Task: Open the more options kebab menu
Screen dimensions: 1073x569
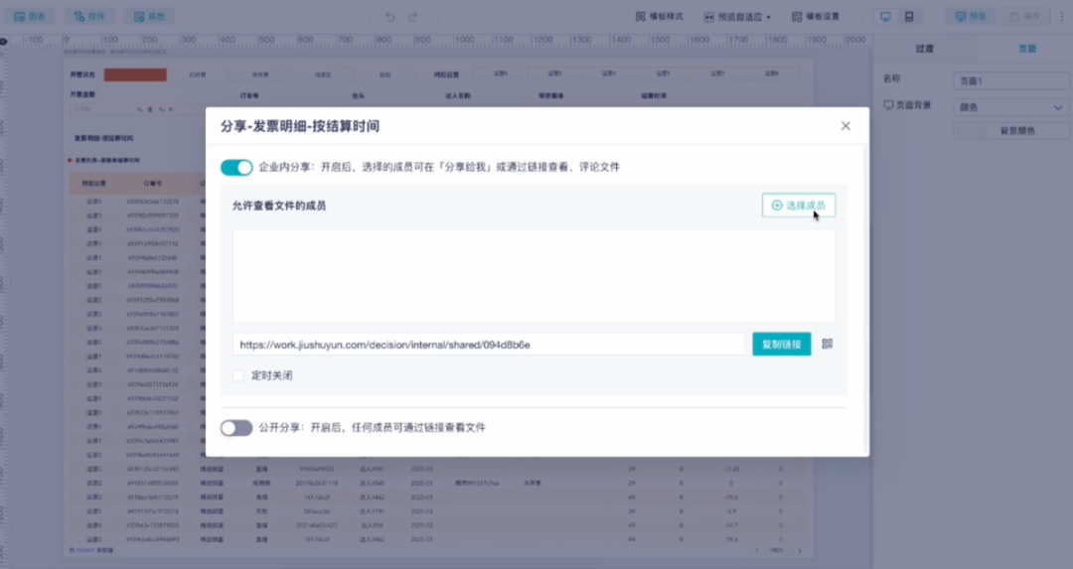Action: pyautogui.click(x=1062, y=17)
